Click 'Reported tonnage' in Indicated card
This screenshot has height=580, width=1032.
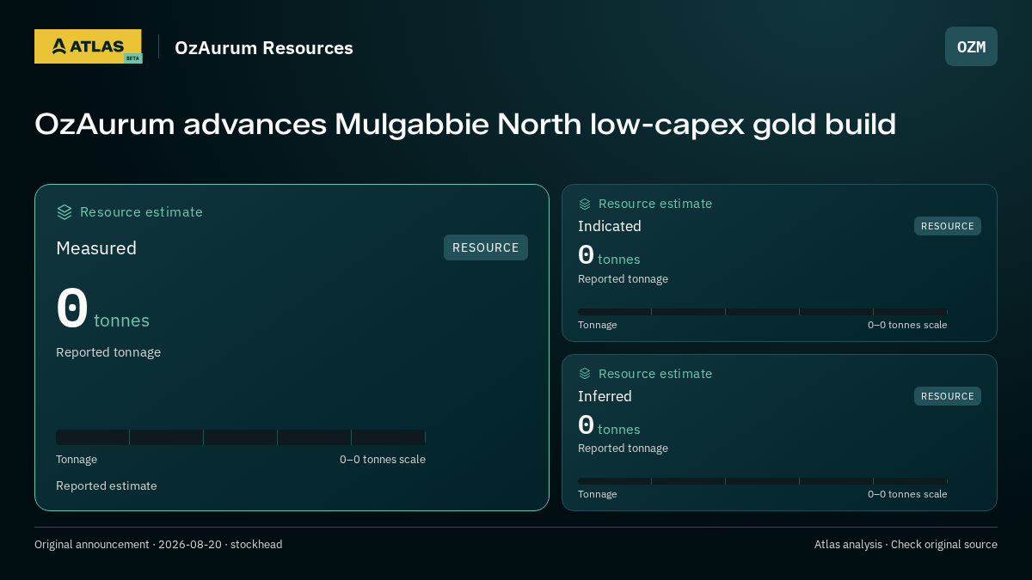(623, 279)
